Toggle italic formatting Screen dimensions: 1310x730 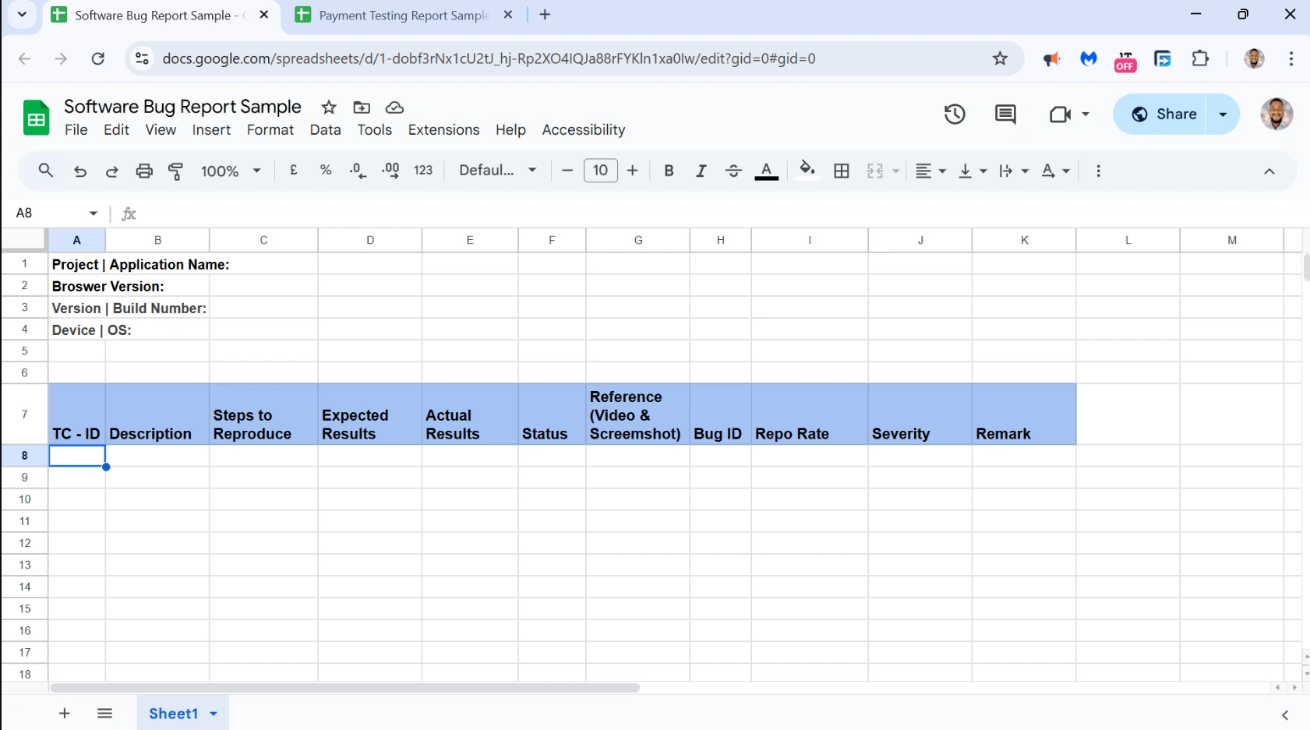tap(701, 171)
